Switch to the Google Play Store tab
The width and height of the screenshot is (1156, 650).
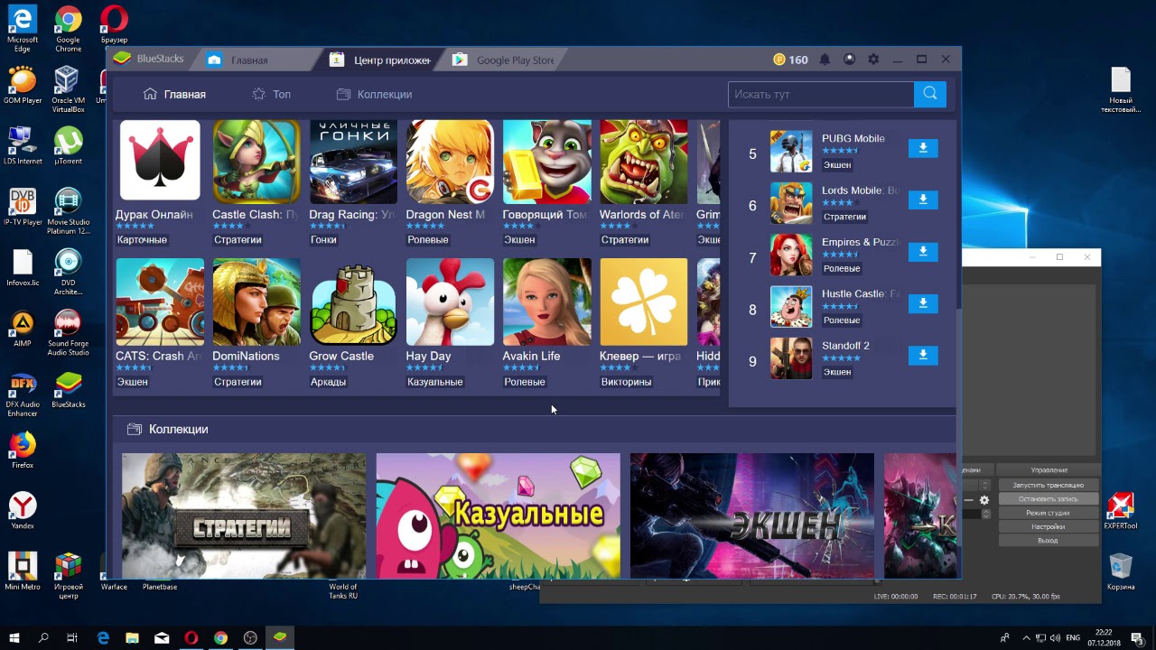click(504, 60)
